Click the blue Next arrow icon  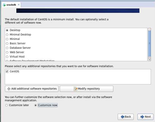142,117
